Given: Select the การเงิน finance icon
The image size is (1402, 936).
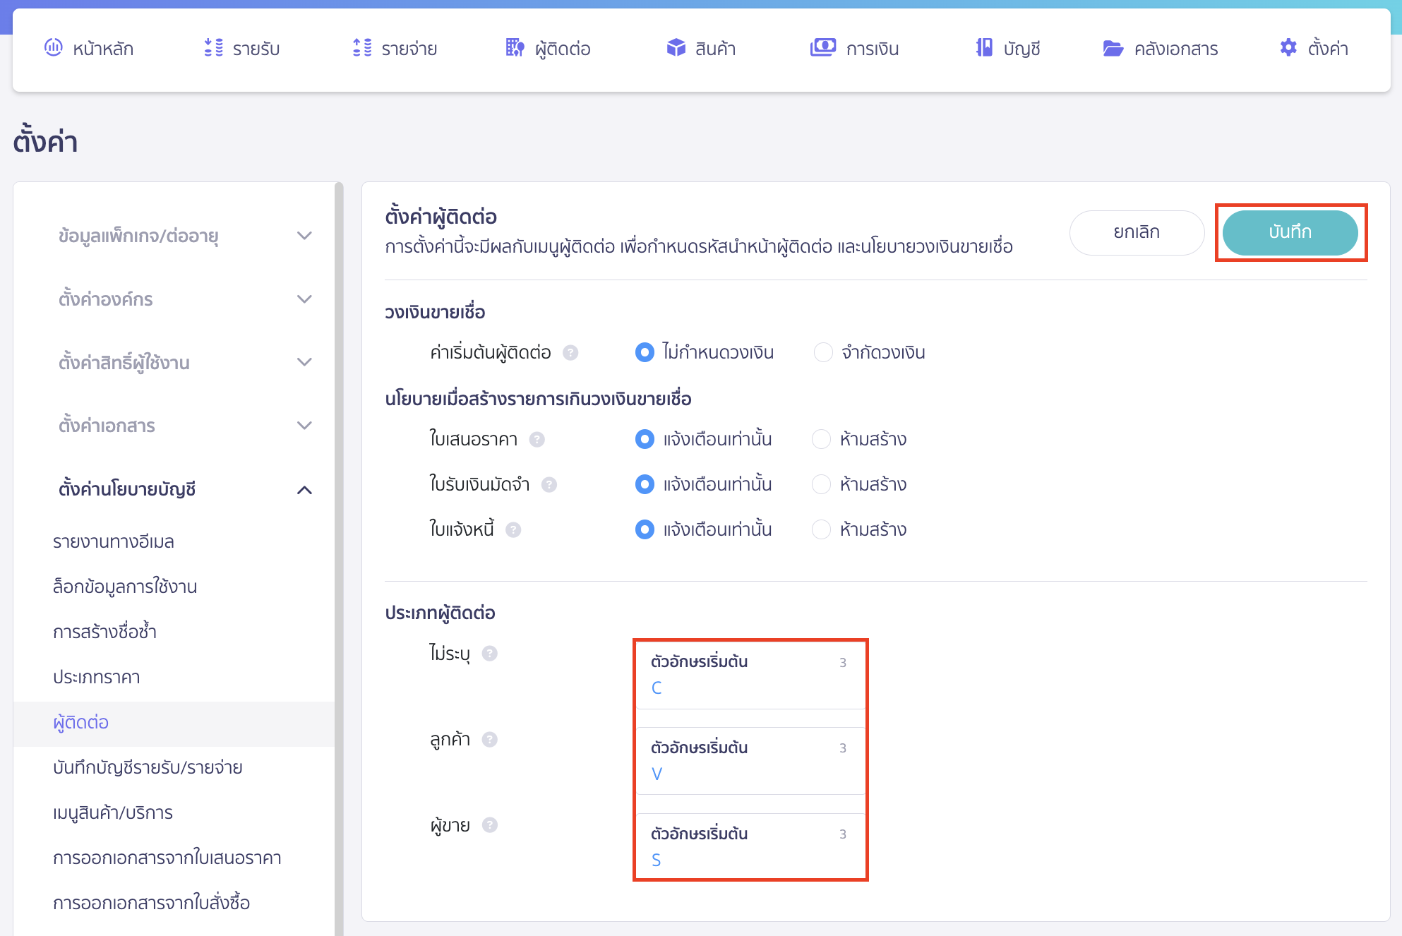Looking at the screenshot, I should [x=822, y=48].
